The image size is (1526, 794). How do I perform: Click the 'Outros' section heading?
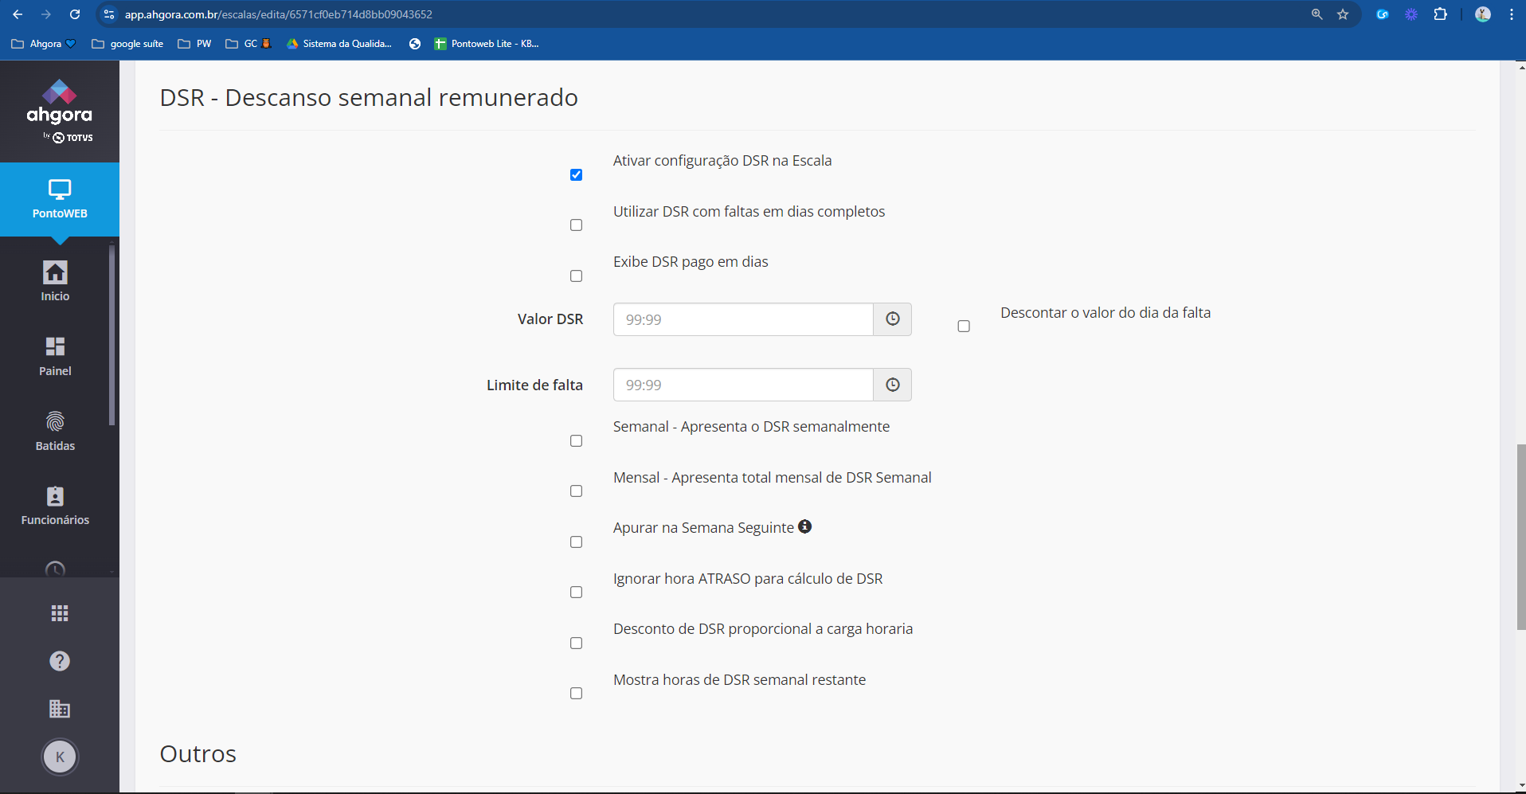pos(198,753)
